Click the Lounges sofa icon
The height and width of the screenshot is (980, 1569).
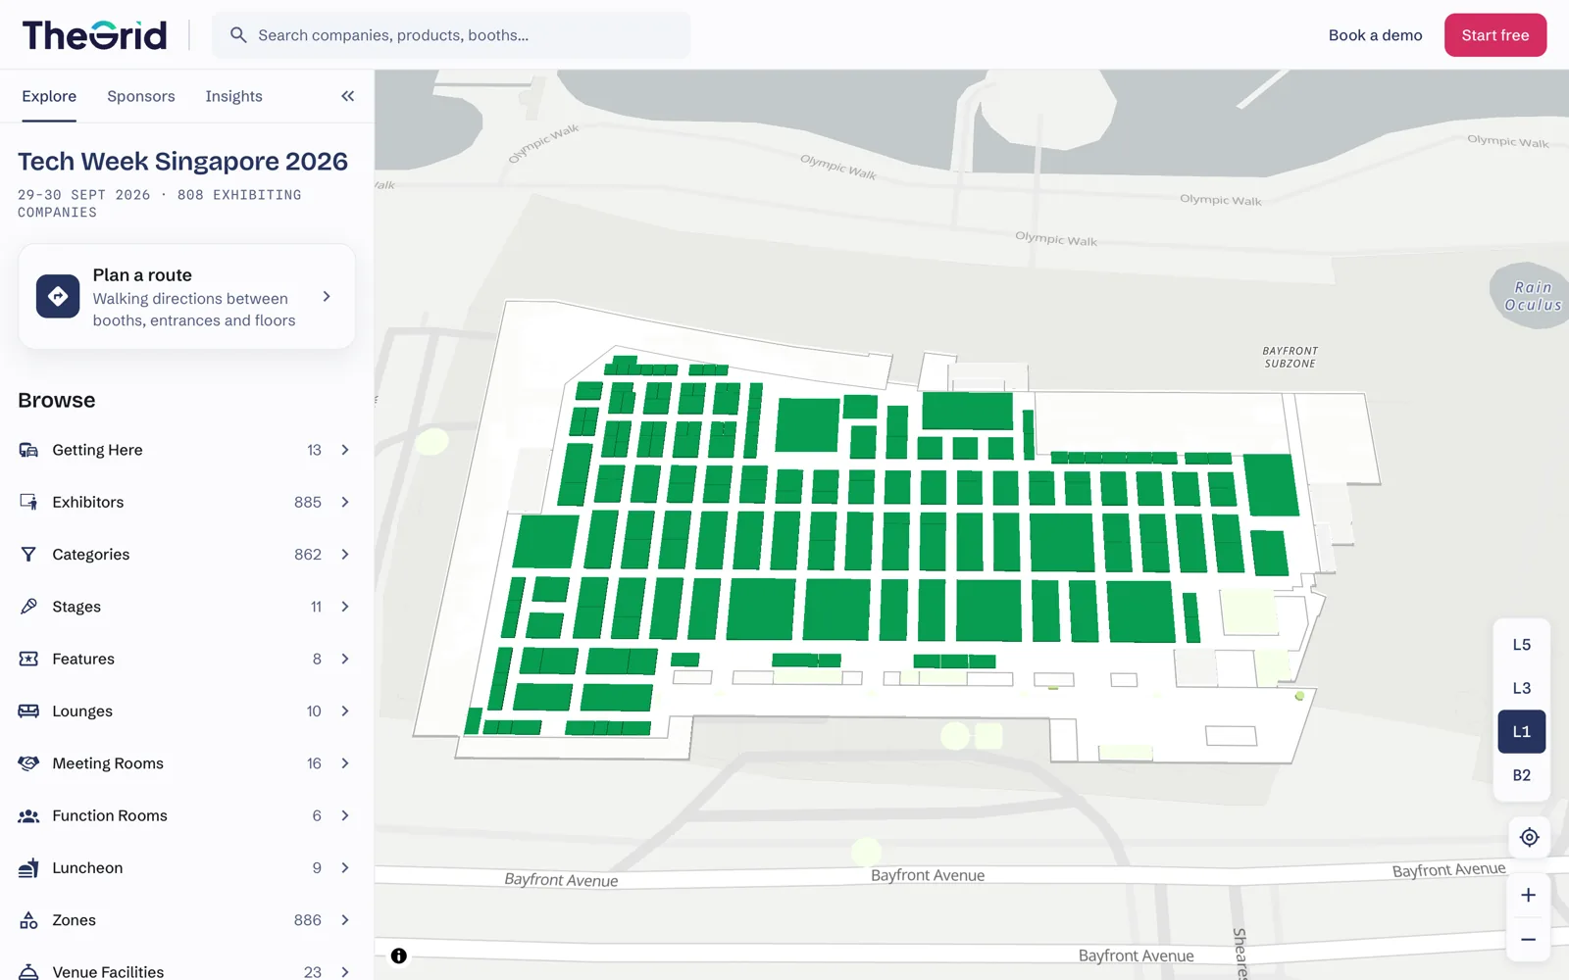coord(28,711)
